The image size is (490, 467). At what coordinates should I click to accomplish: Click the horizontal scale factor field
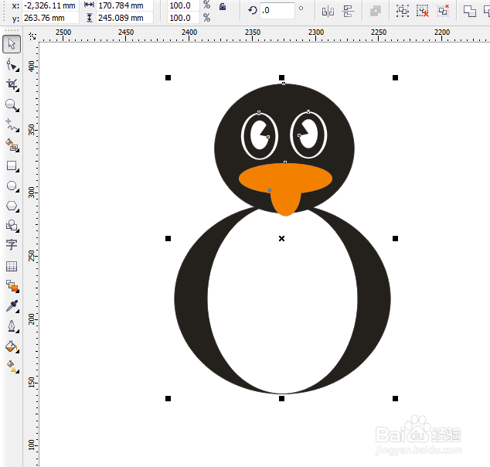click(183, 5)
